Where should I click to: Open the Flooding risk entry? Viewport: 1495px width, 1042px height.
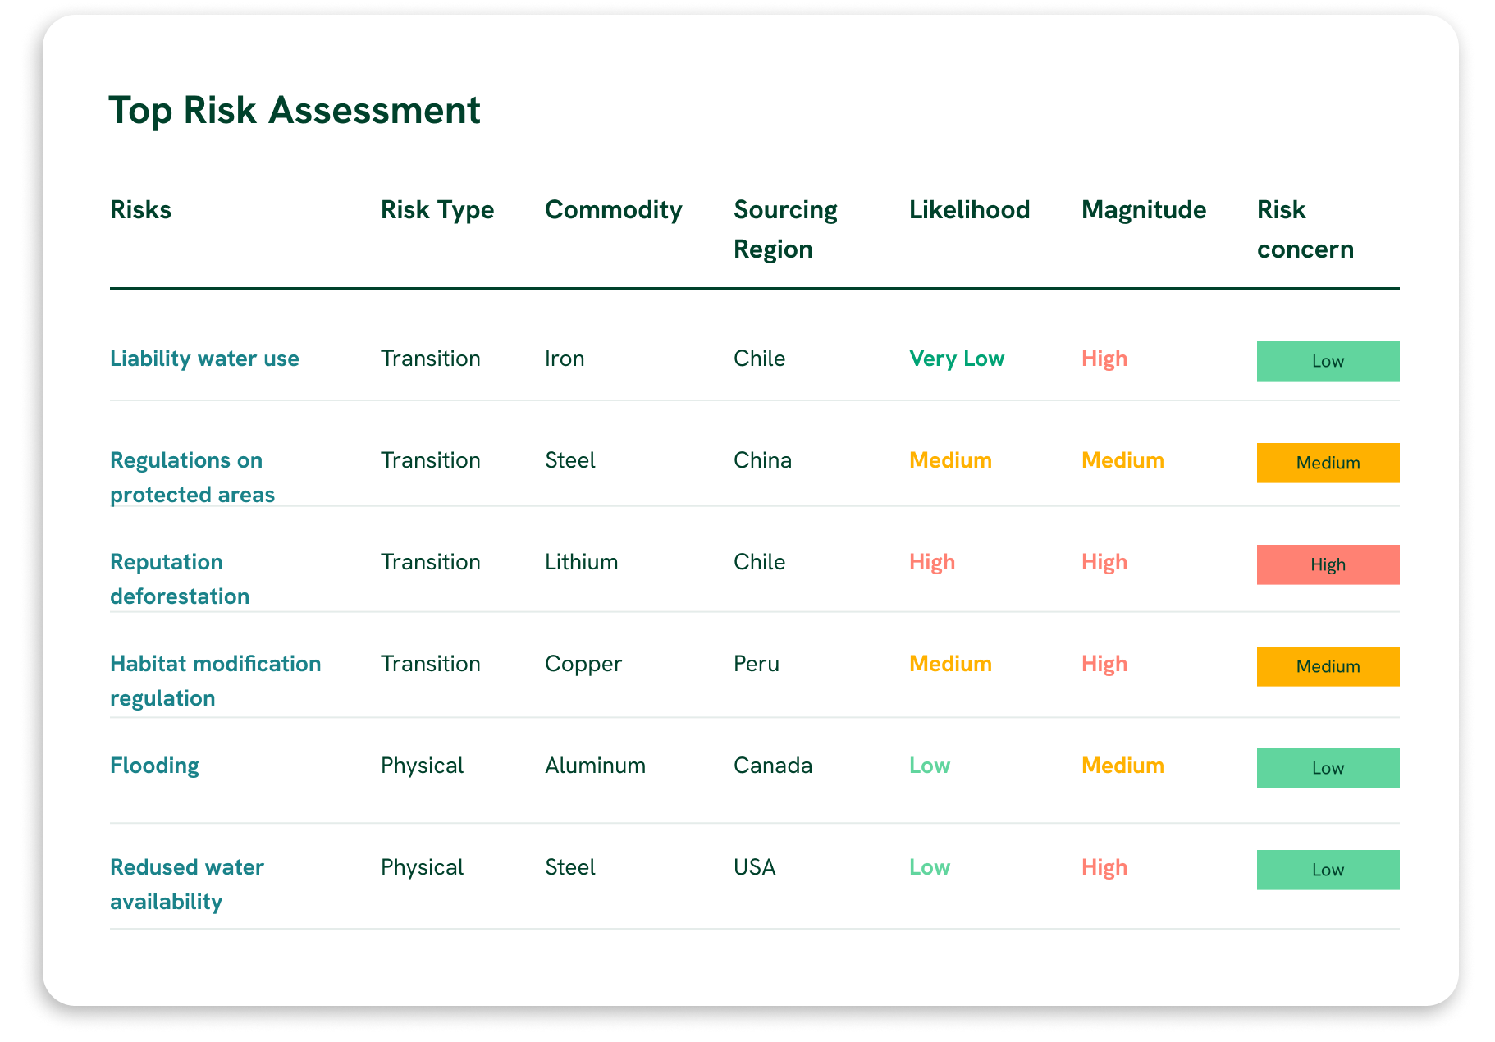[x=154, y=766]
